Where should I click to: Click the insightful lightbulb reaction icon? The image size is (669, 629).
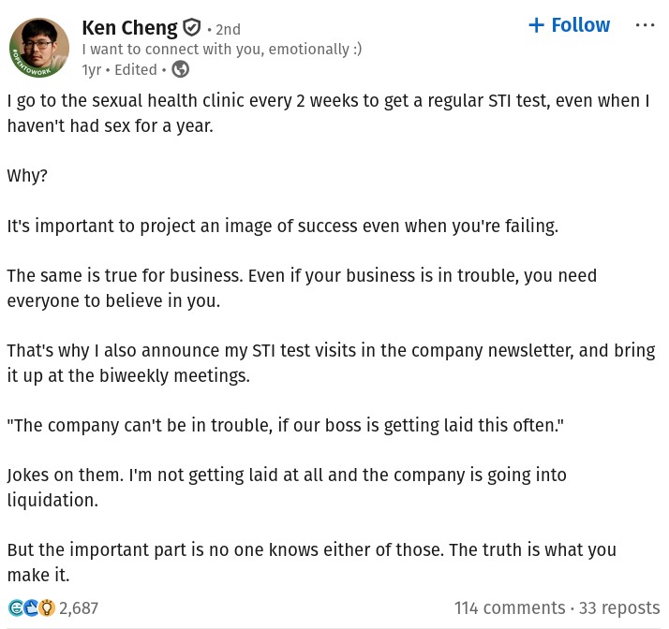point(46,608)
